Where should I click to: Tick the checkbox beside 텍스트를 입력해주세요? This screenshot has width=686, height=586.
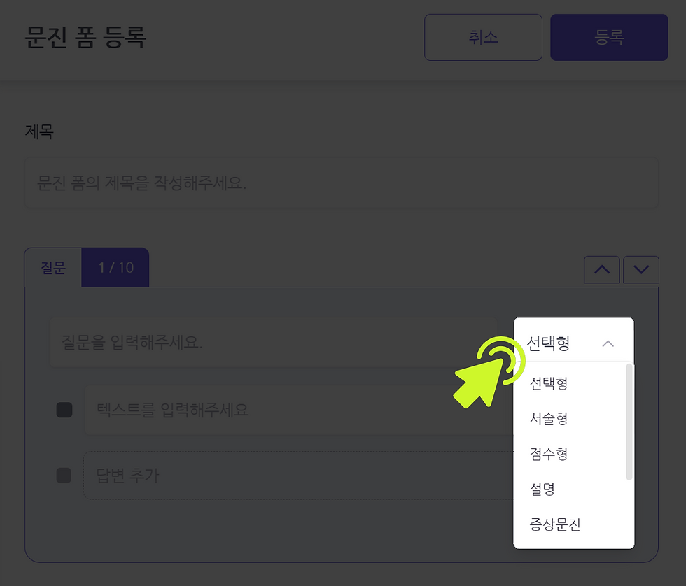pos(64,410)
